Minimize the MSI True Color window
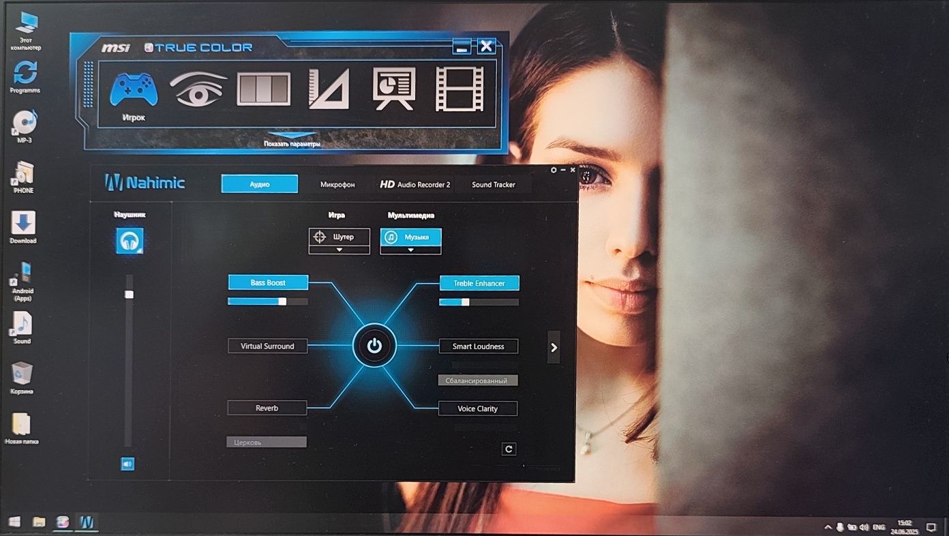The width and height of the screenshot is (949, 536). click(462, 47)
